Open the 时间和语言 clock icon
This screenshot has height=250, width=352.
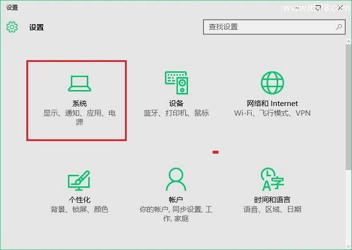[x=272, y=179]
